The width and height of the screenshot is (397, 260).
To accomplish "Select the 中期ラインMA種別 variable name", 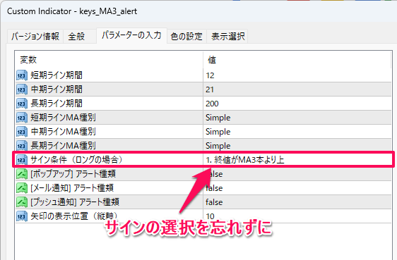I will point(63,132).
